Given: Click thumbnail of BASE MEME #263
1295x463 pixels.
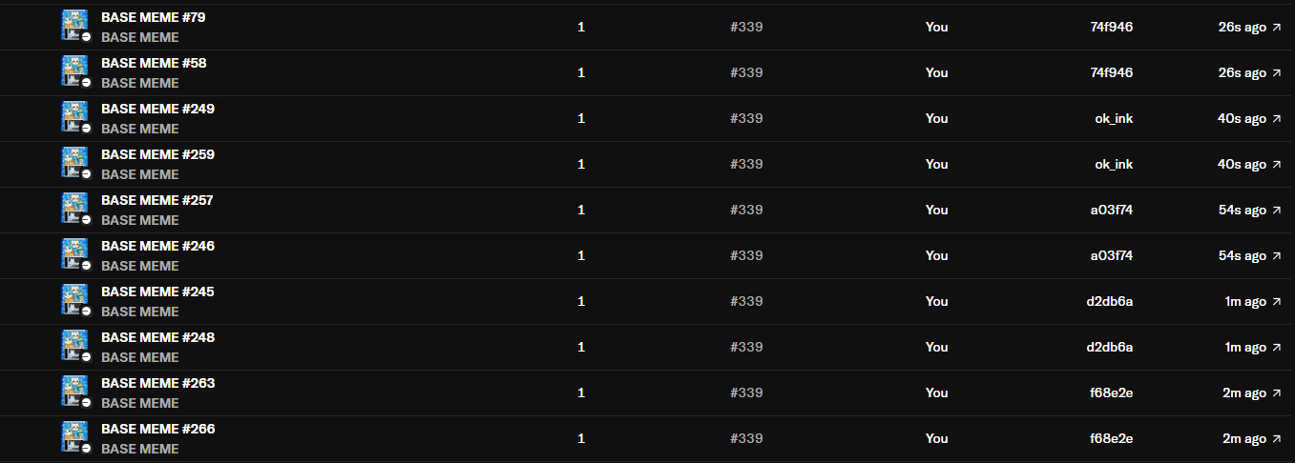Looking at the screenshot, I should pos(74,392).
